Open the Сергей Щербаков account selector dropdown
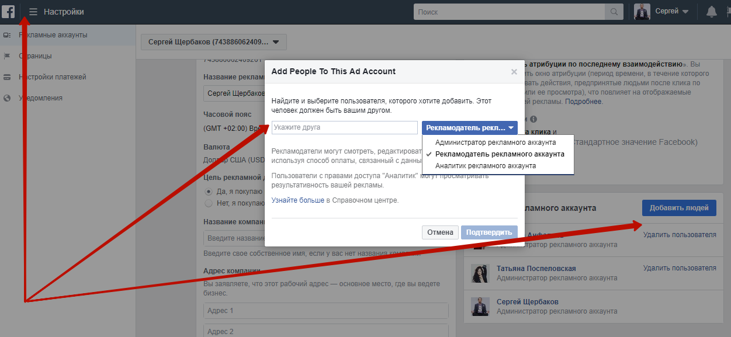This screenshot has width=731, height=337. [213, 42]
